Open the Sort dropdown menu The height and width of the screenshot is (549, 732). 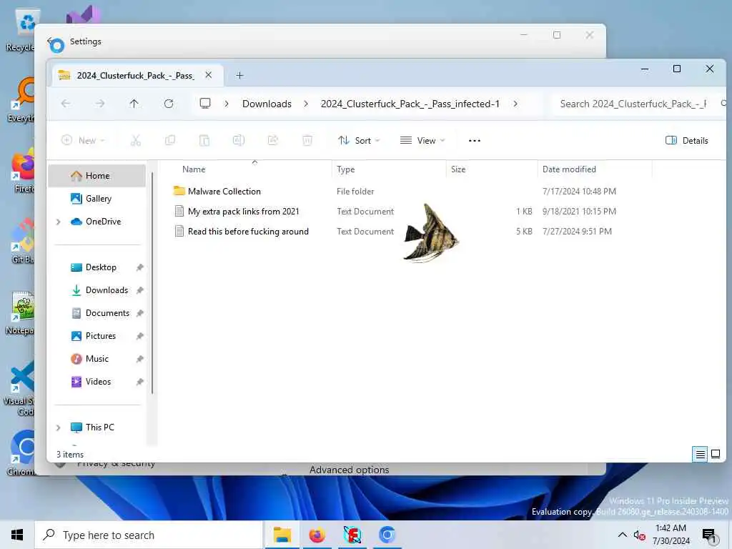coord(359,141)
